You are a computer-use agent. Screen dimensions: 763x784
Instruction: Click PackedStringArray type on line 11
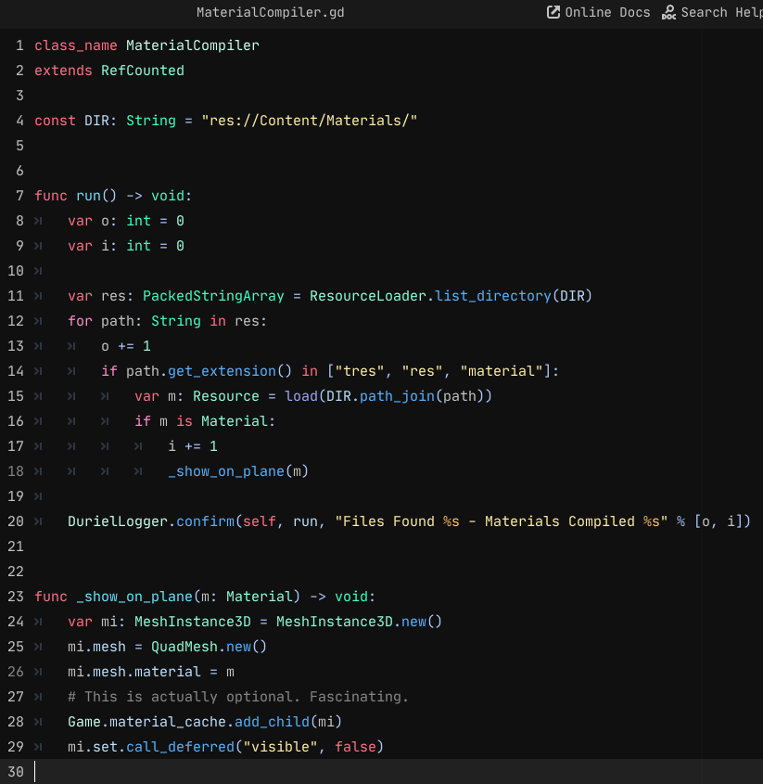pos(213,296)
